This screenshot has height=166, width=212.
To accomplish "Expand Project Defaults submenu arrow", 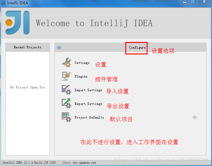I will click(x=195, y=117).
